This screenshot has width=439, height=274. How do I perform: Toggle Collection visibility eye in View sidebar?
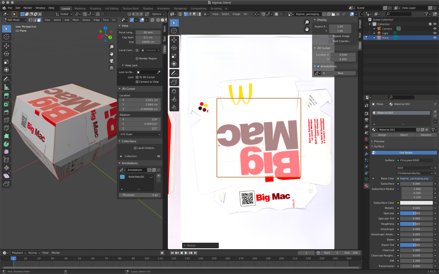pos(159,156)
